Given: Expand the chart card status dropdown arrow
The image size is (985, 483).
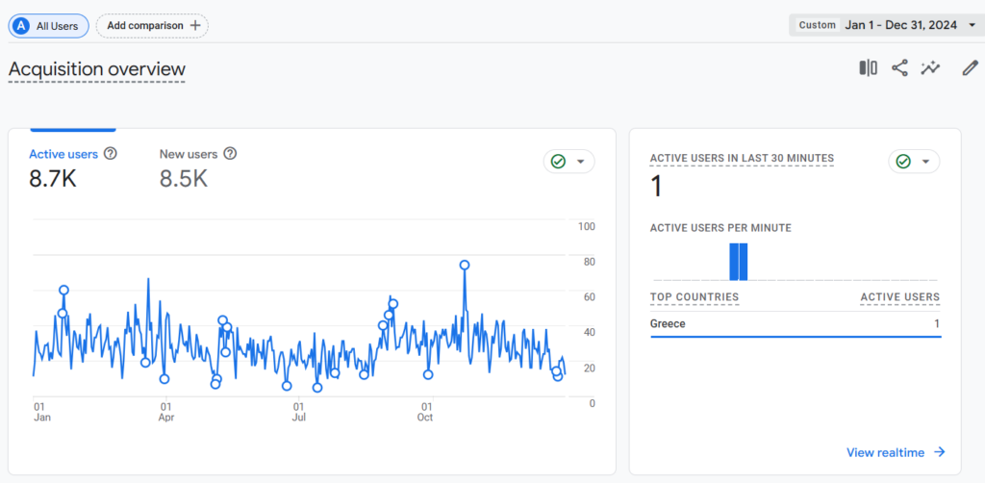Looking at the screenshot, I should (580, 162).
